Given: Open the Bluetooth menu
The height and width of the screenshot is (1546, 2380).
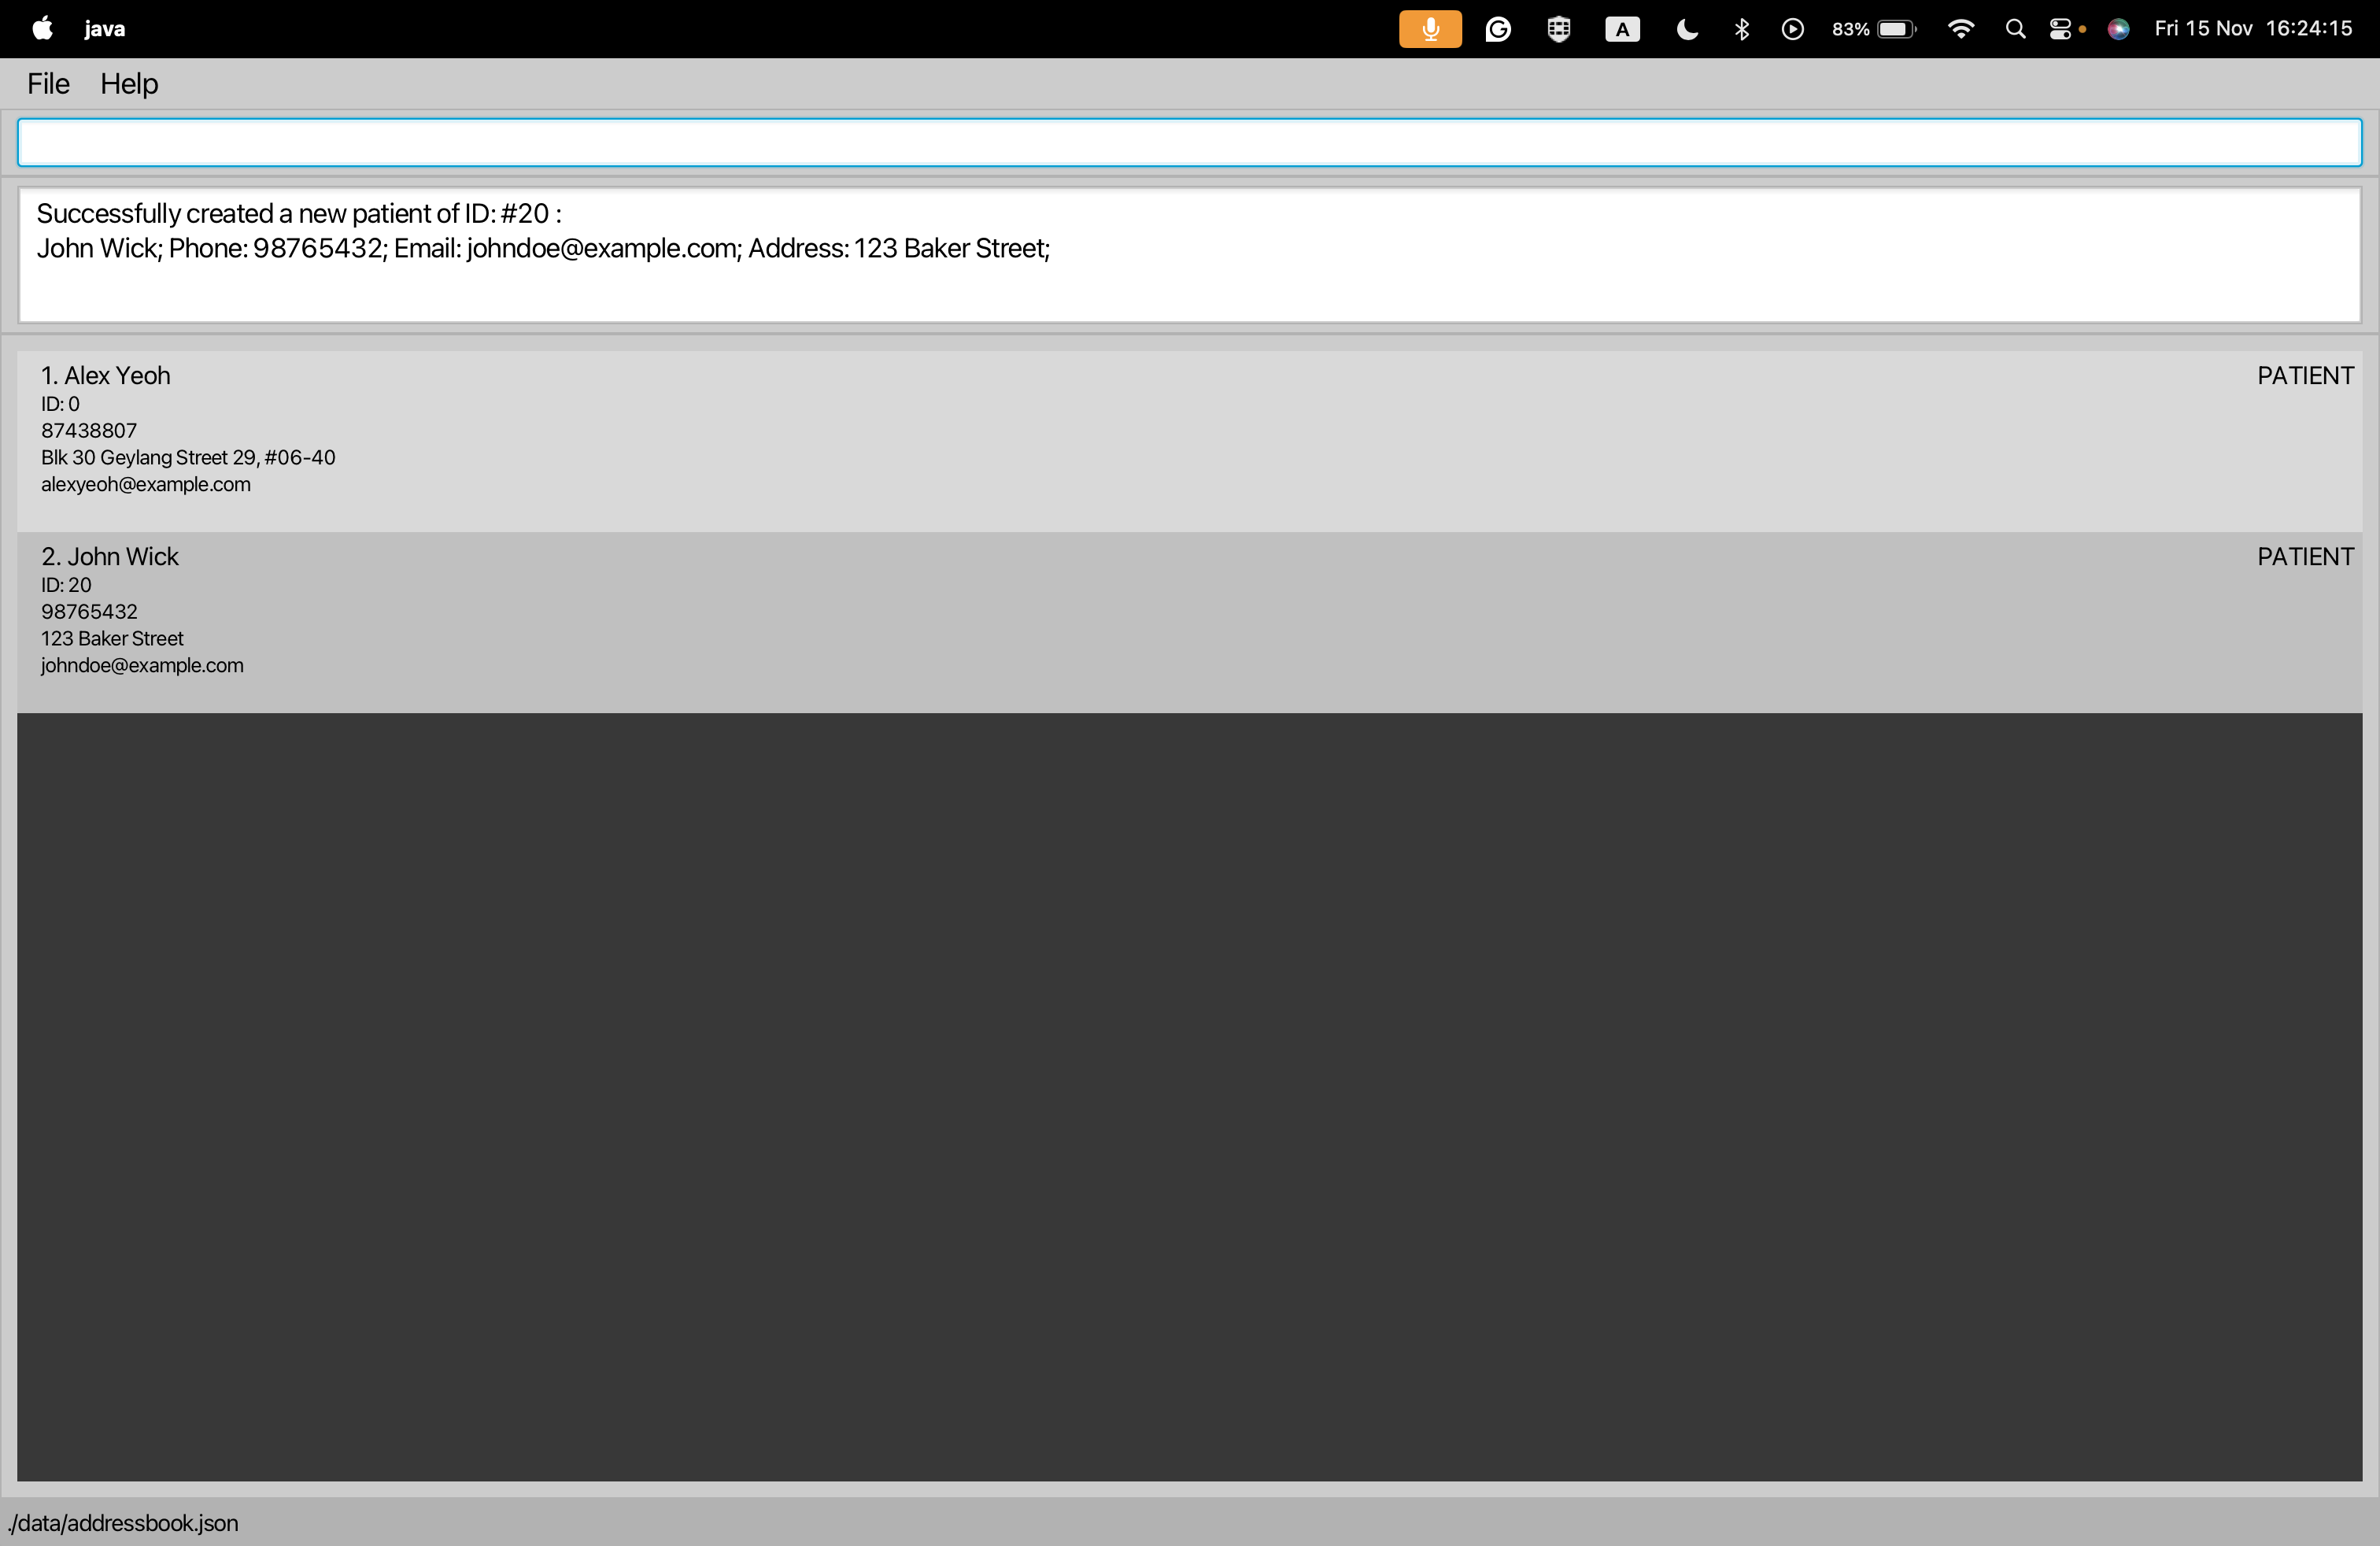Looking at the screenshot, I should point(1741,29).
